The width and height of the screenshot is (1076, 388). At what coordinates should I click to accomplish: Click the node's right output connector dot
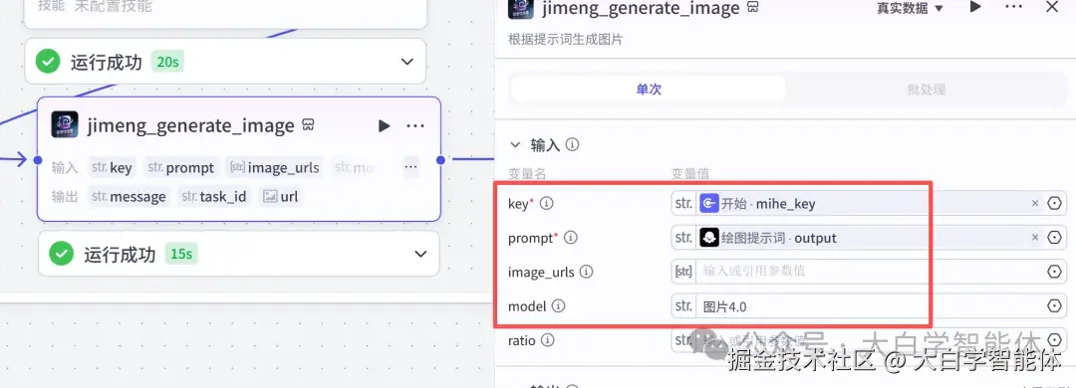pos(440,160)
